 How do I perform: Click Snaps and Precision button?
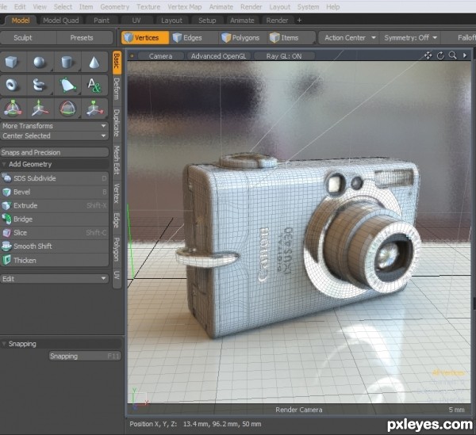54,152
